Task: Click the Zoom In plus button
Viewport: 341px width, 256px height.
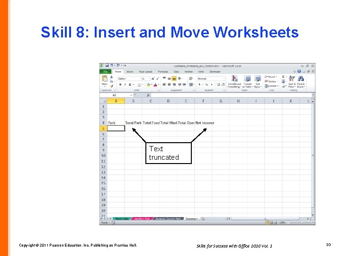Action: tap(313, 223)
